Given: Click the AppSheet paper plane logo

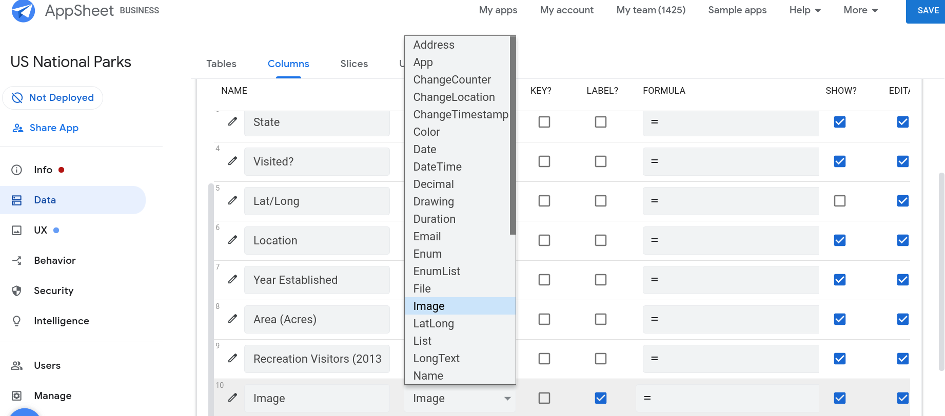Looking at the screenshot, I should click(23, 11).
